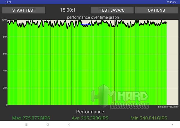This screenshot has width=180, height=128.
Task: Tap the Android back triangle icon
Action: [69, 124]
